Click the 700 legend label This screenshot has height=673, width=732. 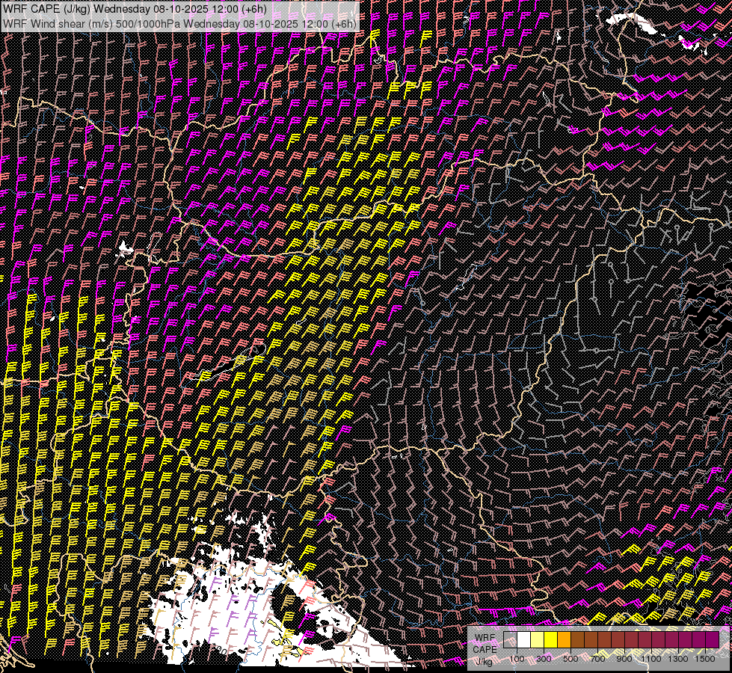click(597, 659)
